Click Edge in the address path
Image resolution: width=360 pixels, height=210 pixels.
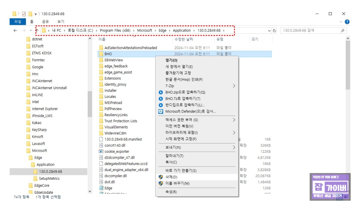coord(162,31)
